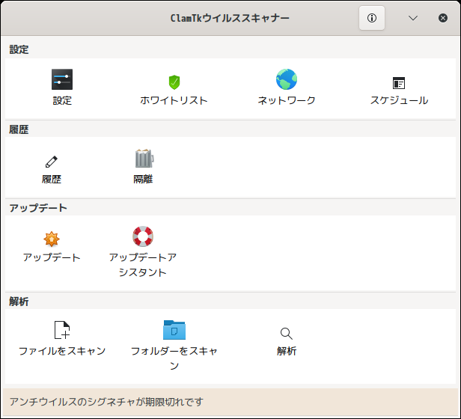Click the 隔離 label text

143,179
